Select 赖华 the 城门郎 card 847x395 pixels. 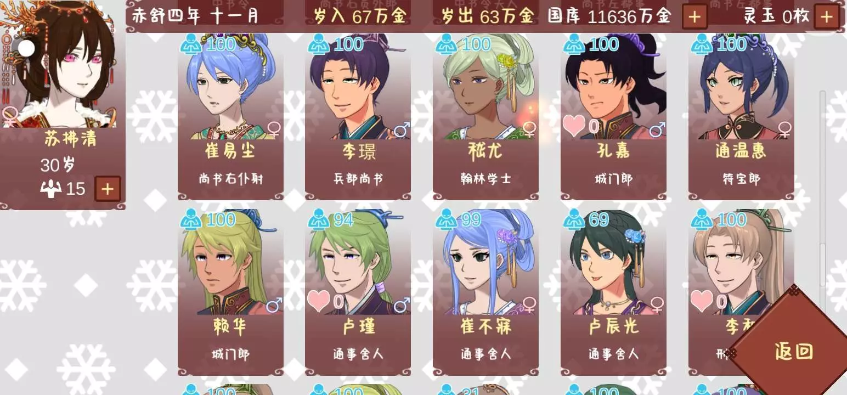[230, 292]
